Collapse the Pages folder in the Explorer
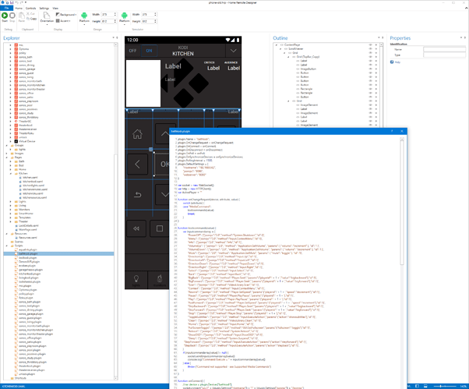469x389 pixels. click(x=6, y=157)
